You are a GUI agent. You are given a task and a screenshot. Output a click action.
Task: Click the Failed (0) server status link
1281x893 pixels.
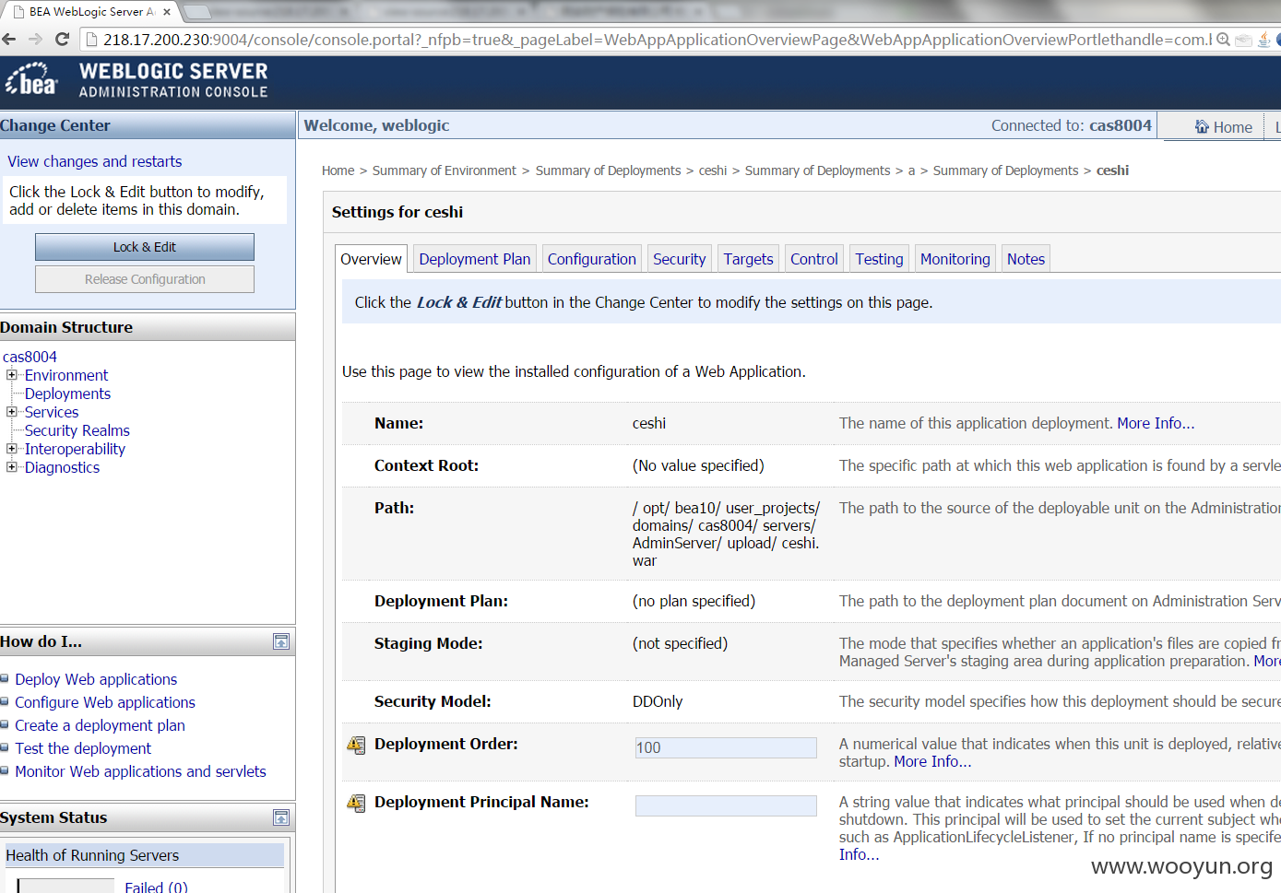click(156, 887)
